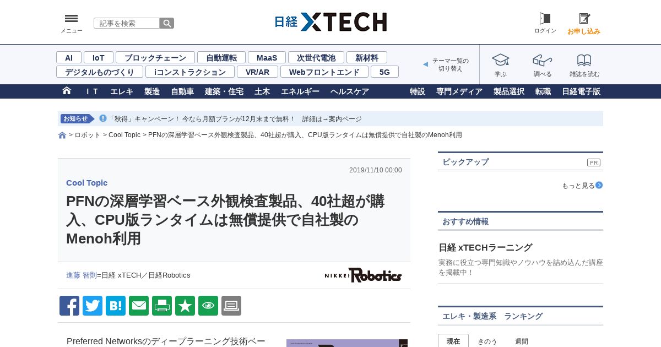Switch ranking to 現在 tab

tap(453, 341)
